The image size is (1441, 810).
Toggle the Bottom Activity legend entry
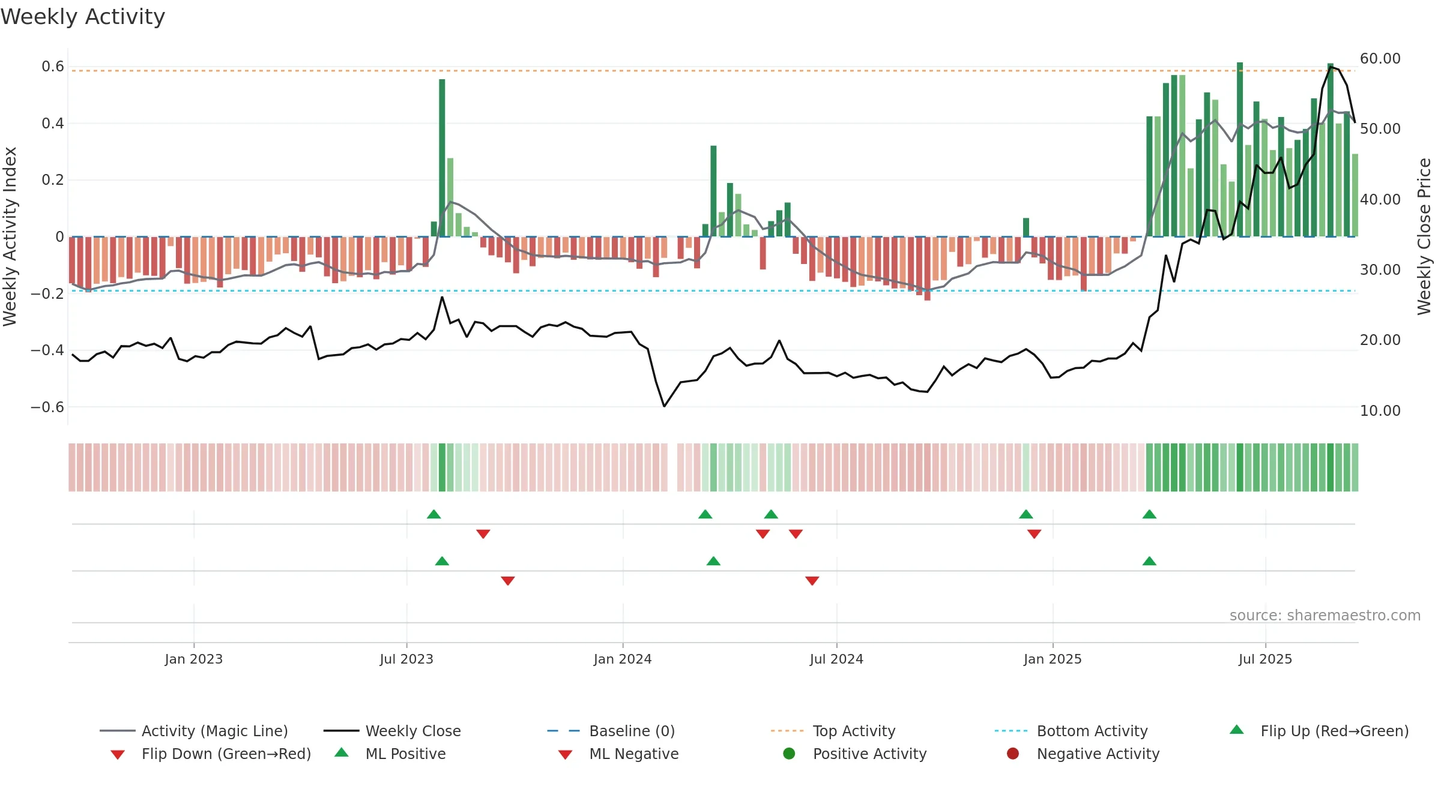click(1071, 731)
